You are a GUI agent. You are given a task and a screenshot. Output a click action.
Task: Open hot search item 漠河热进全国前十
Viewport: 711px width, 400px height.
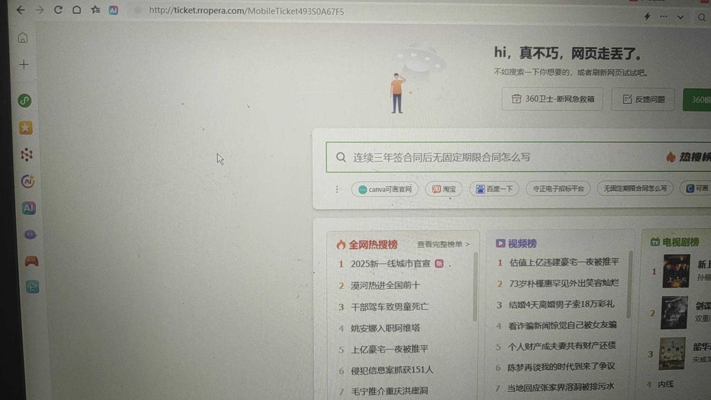(x=385, y=285)
